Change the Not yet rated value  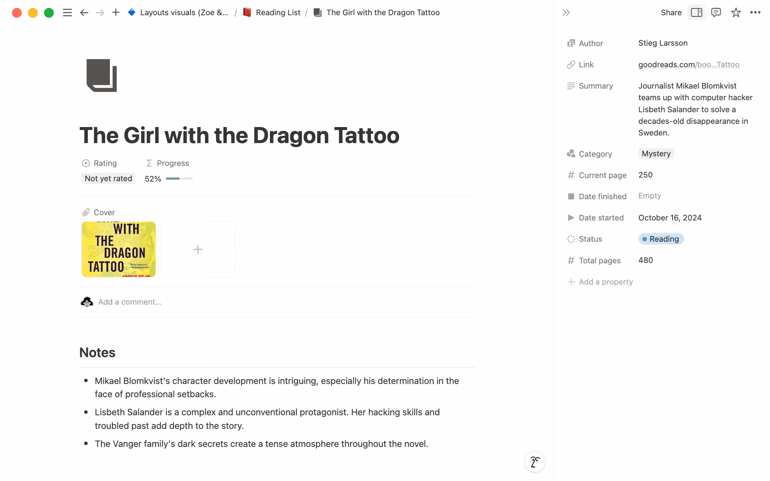108,178
